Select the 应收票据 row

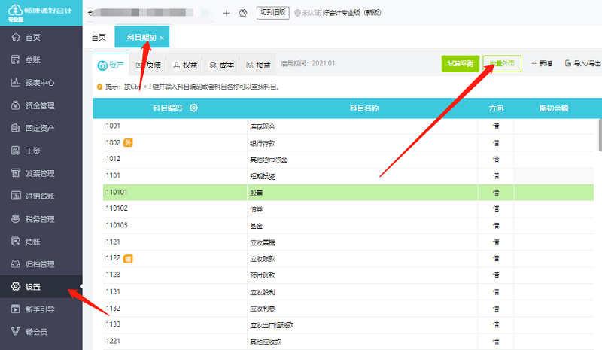click(x=348, y=242)
